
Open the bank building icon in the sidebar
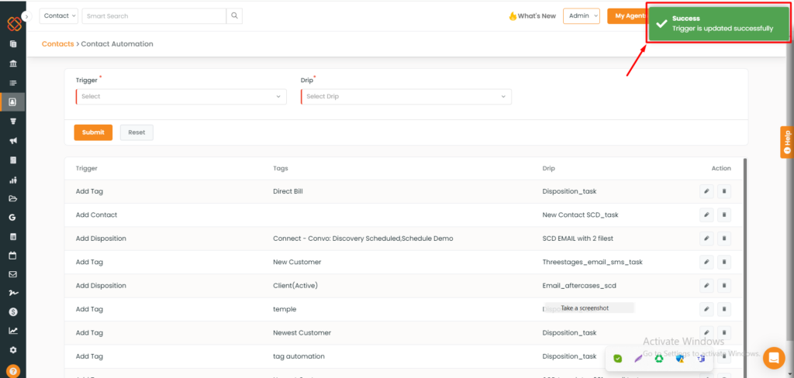[x=13, y=64]
